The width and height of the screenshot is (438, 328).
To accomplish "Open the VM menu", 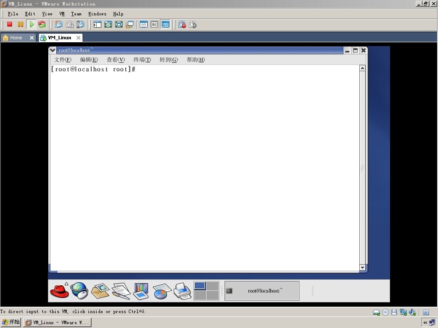I will (62, 14).
